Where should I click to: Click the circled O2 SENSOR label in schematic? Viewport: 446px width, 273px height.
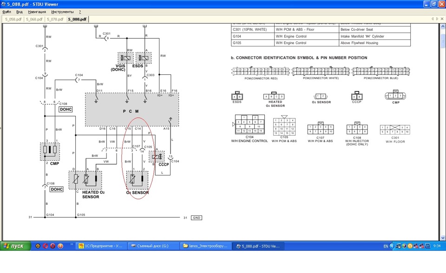coord(138,193)
